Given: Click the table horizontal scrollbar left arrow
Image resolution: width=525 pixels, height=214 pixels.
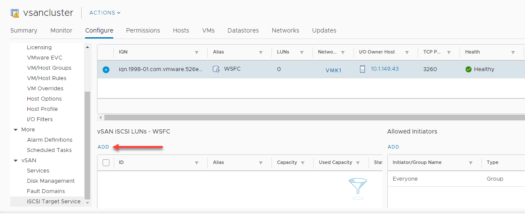Looking at the screenshot, I should (100, 117).
